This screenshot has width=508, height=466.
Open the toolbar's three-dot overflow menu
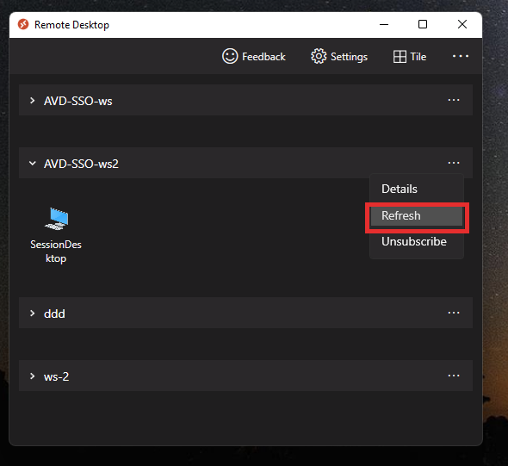[x=461, y=56]
